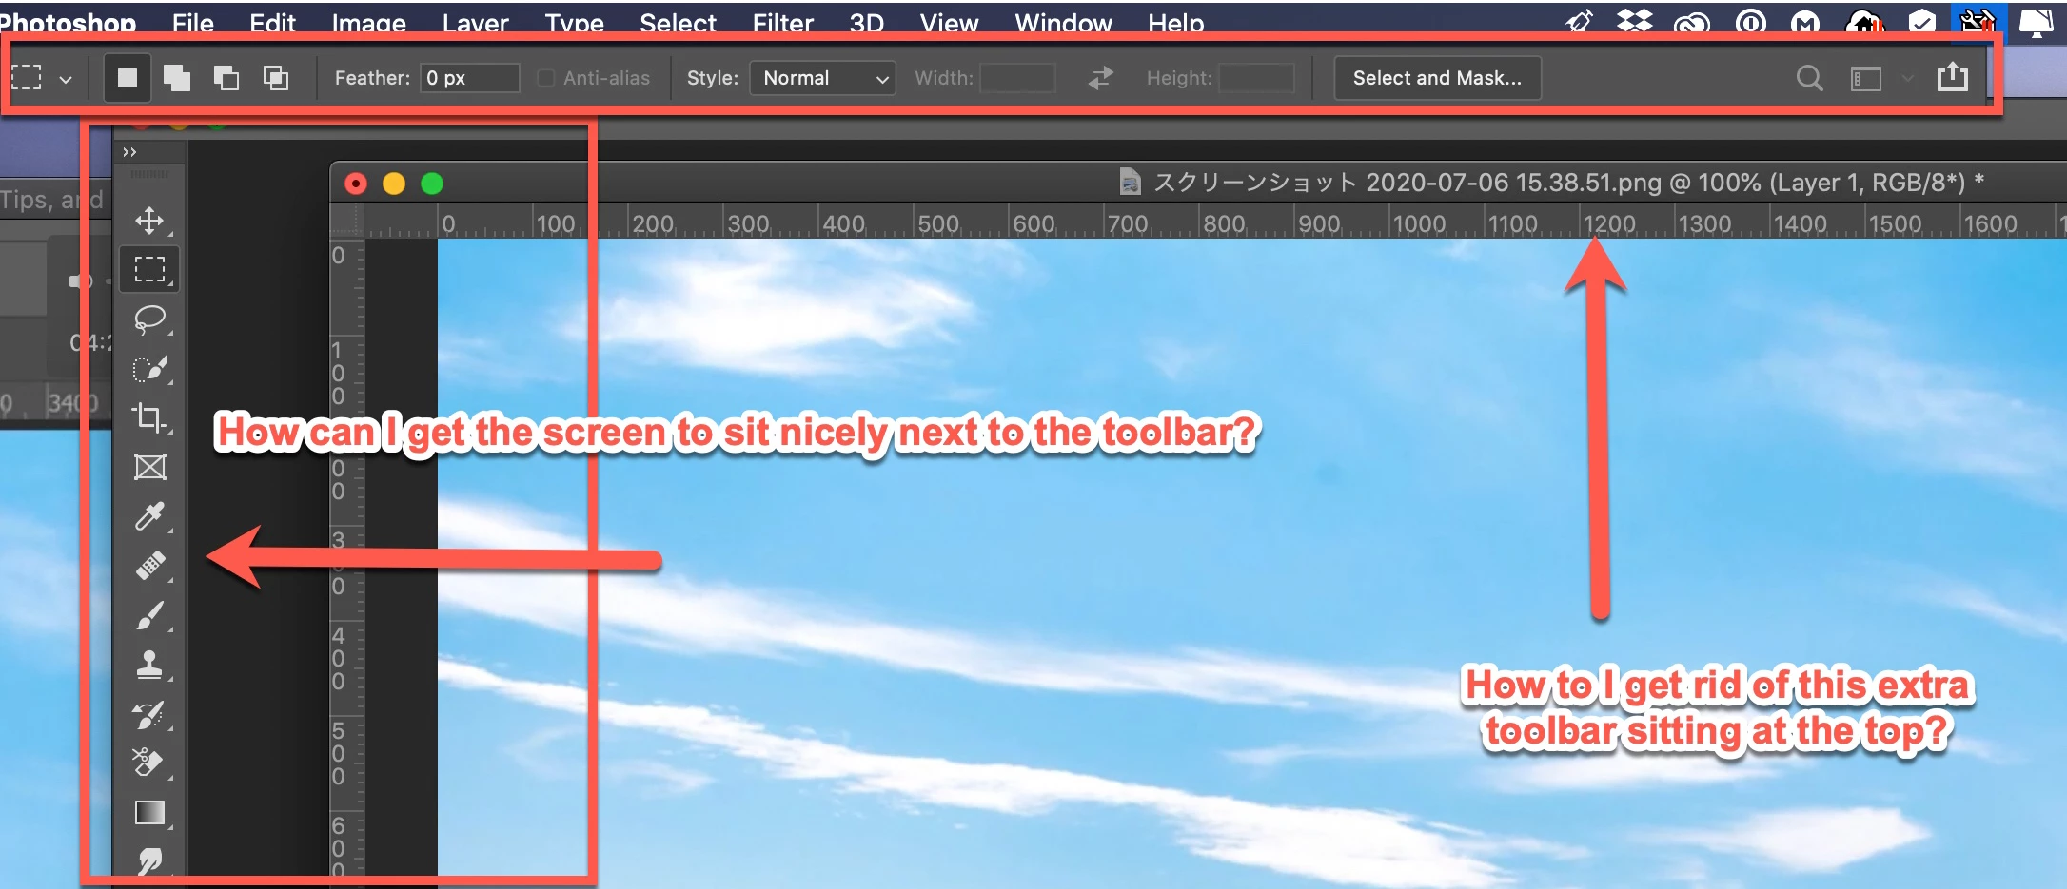Minimize the document window with yellow button

click(394, 184)
